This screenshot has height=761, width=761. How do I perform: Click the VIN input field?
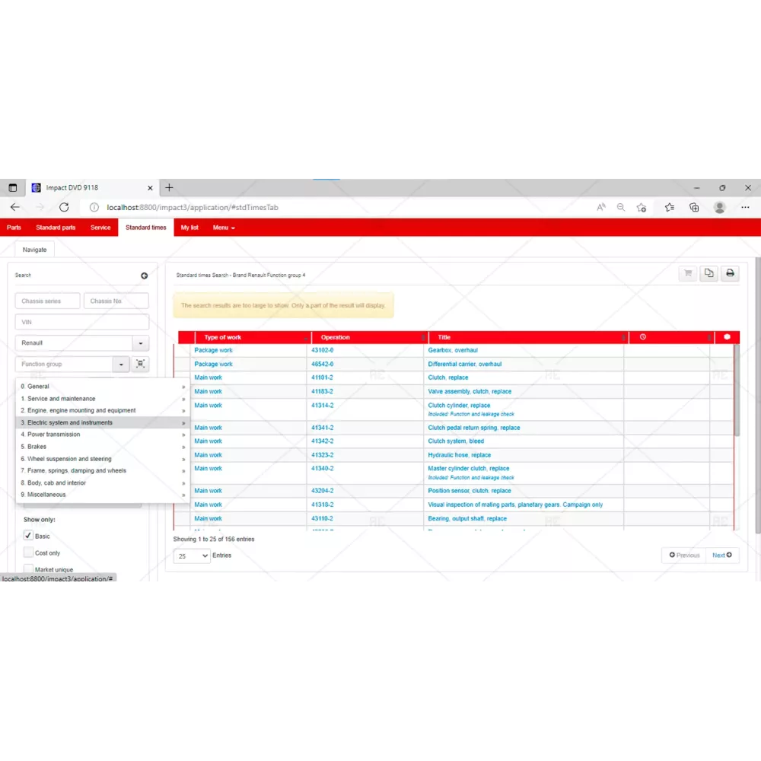81,322
